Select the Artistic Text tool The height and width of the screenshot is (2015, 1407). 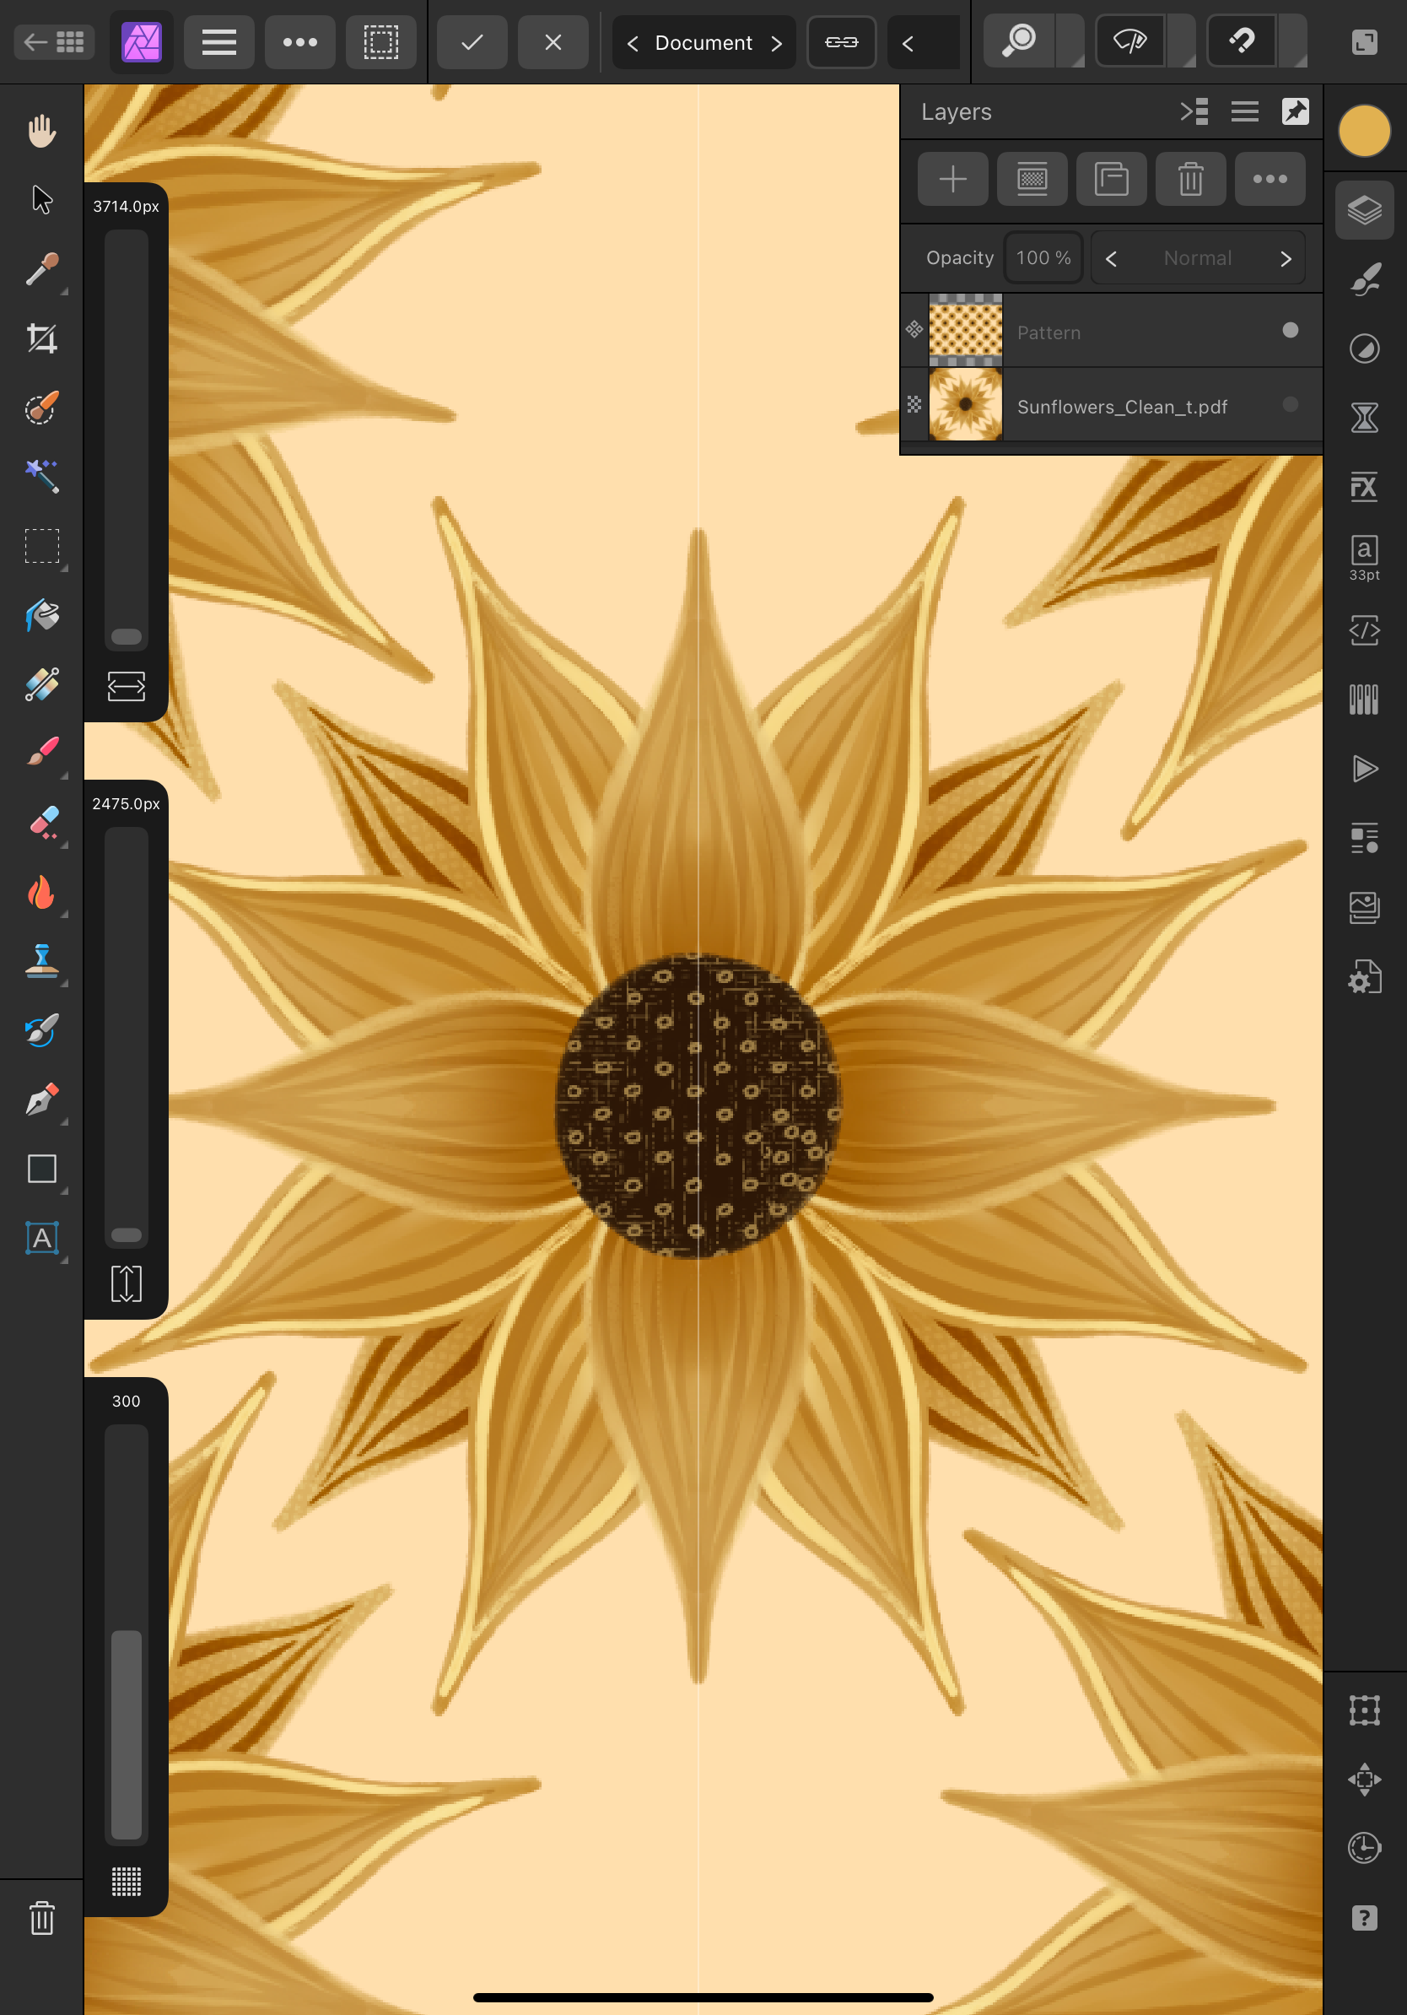41,1239
